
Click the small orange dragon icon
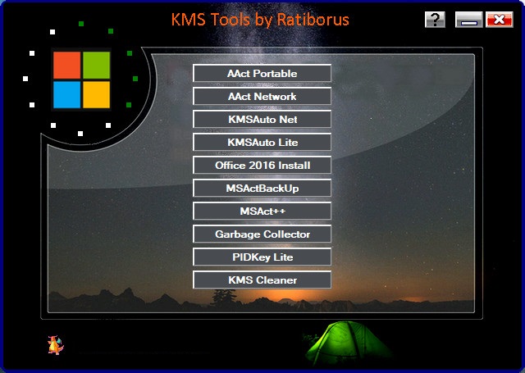point(55,345)
